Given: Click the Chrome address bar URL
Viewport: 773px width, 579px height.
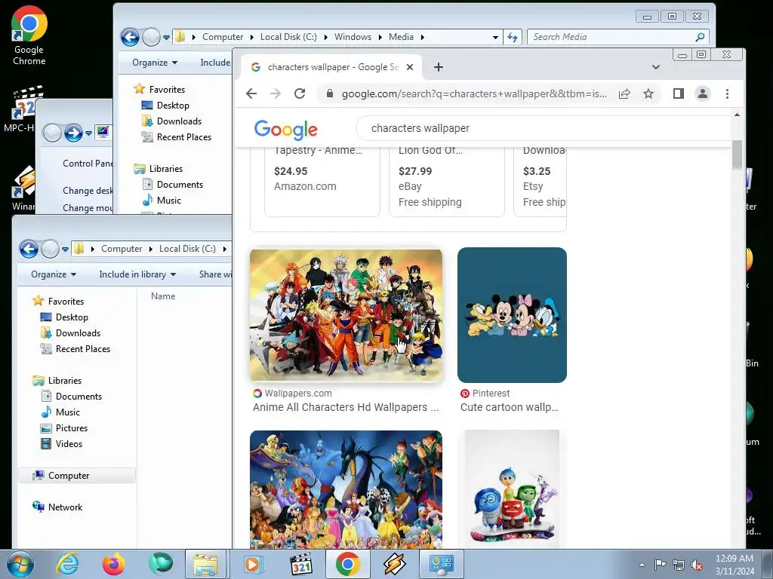Looking at the screenshot, I should tap(473, 93).
